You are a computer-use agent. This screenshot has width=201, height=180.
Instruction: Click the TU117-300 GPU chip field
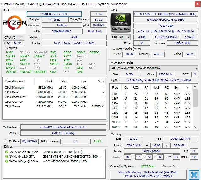(165, 26)
